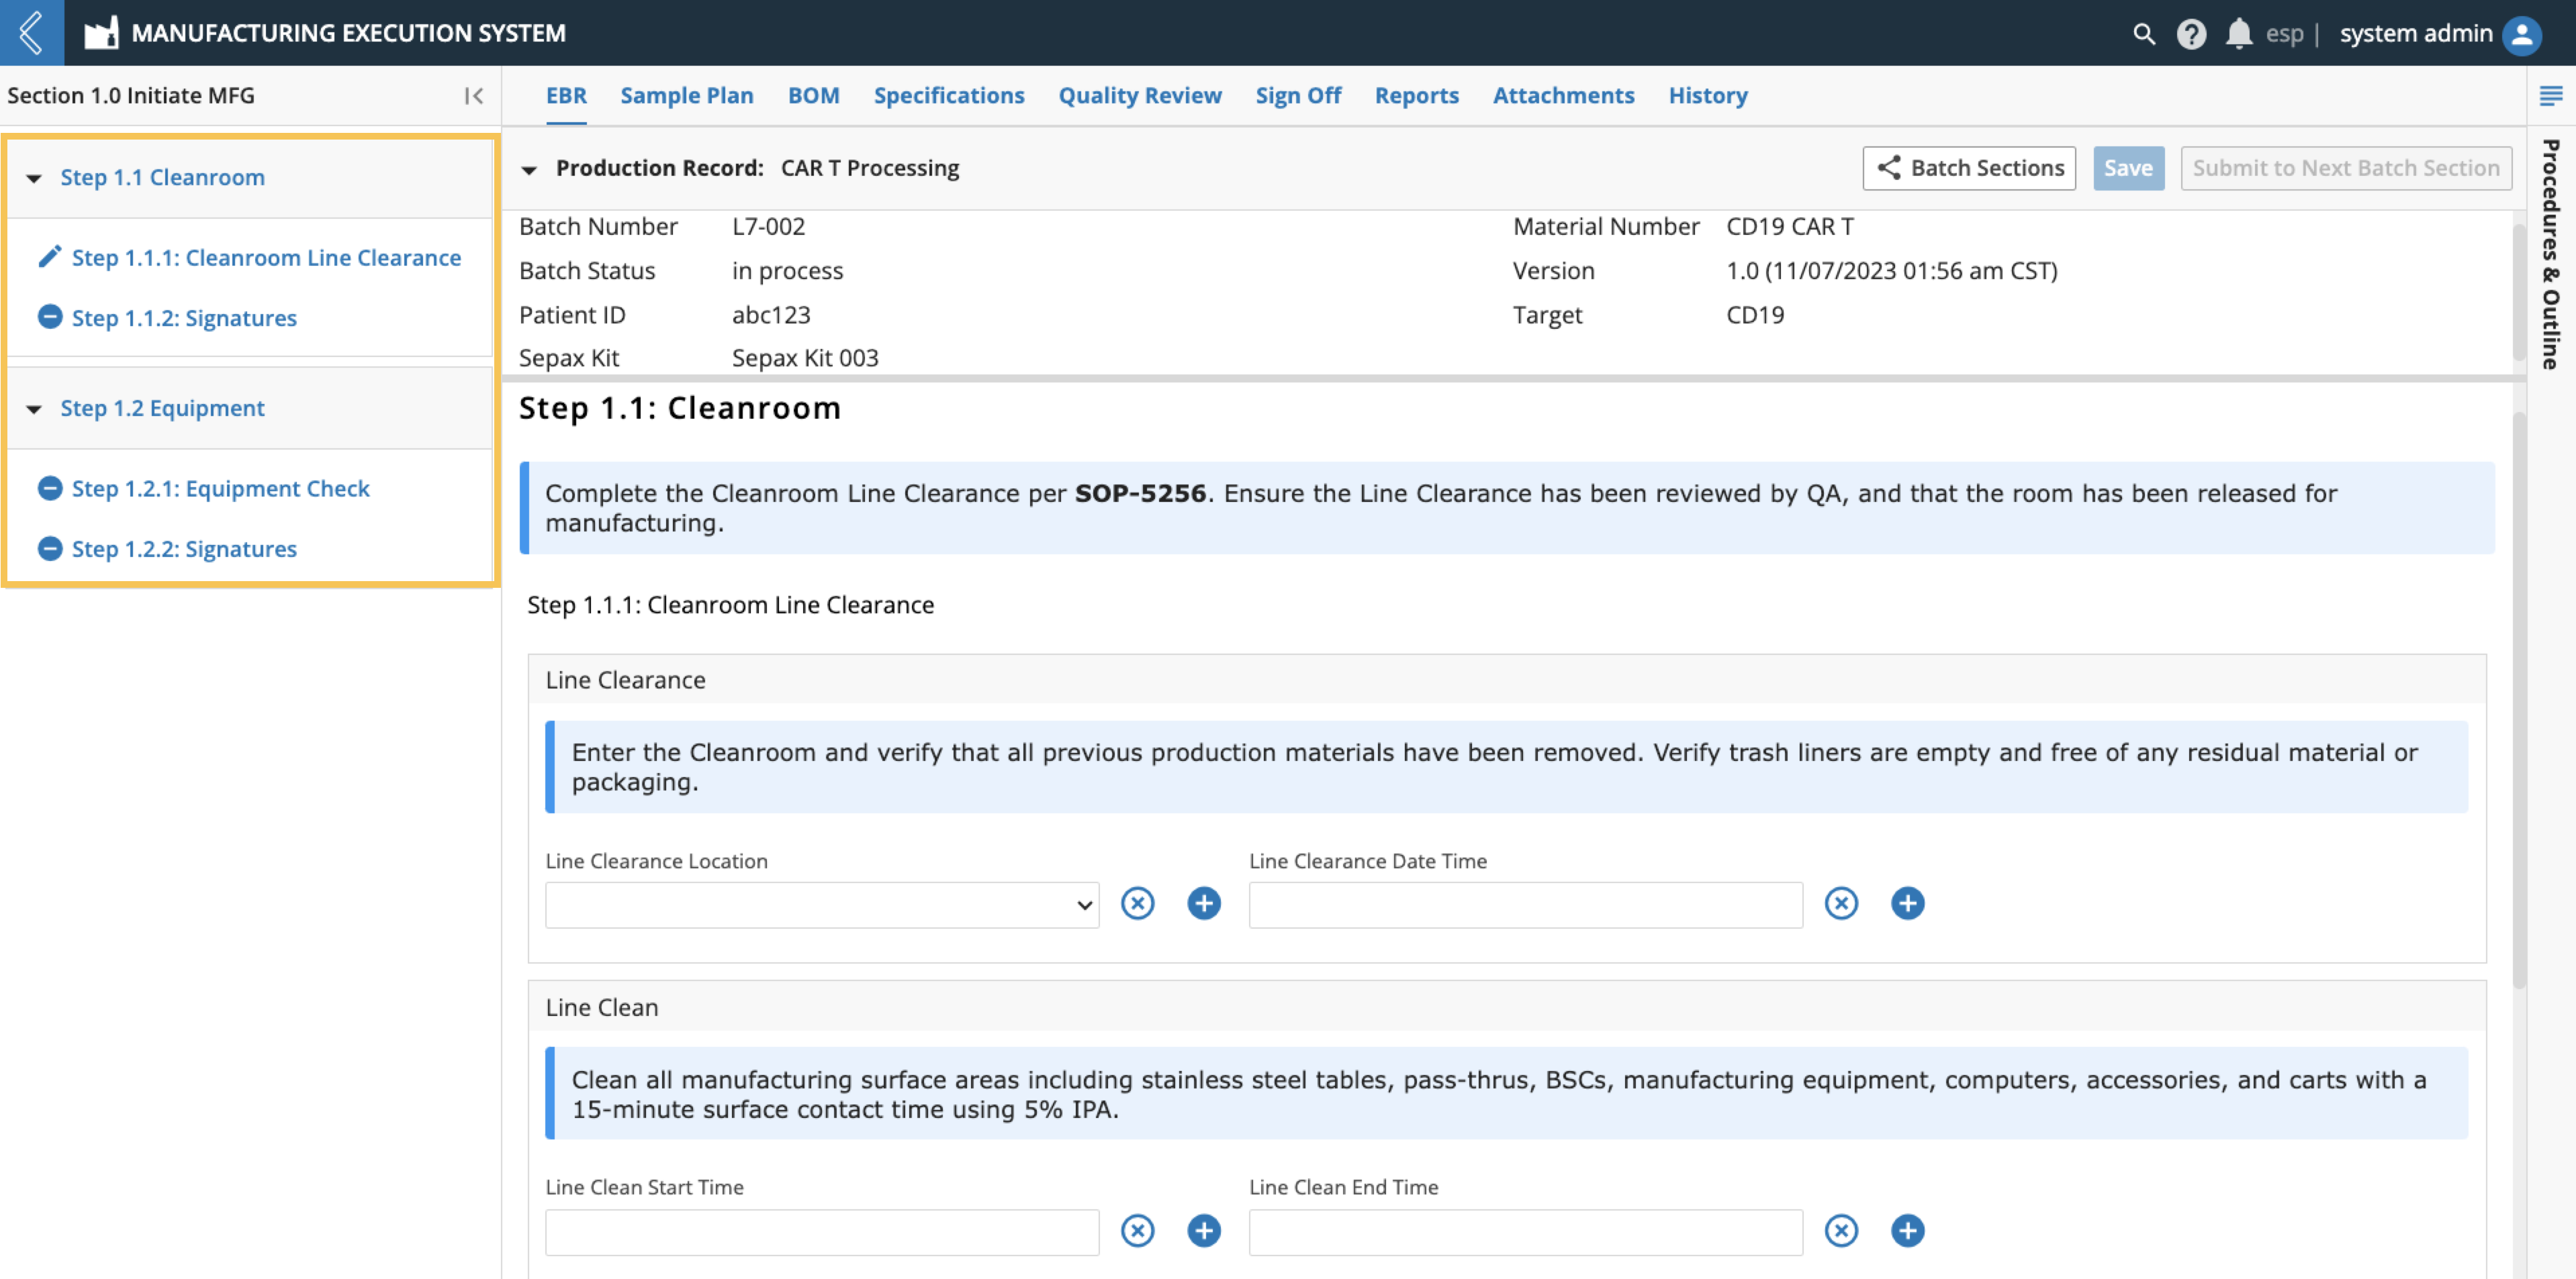
Task: Click the back chevron in top-left corner
Action: (x=31, y=33)
